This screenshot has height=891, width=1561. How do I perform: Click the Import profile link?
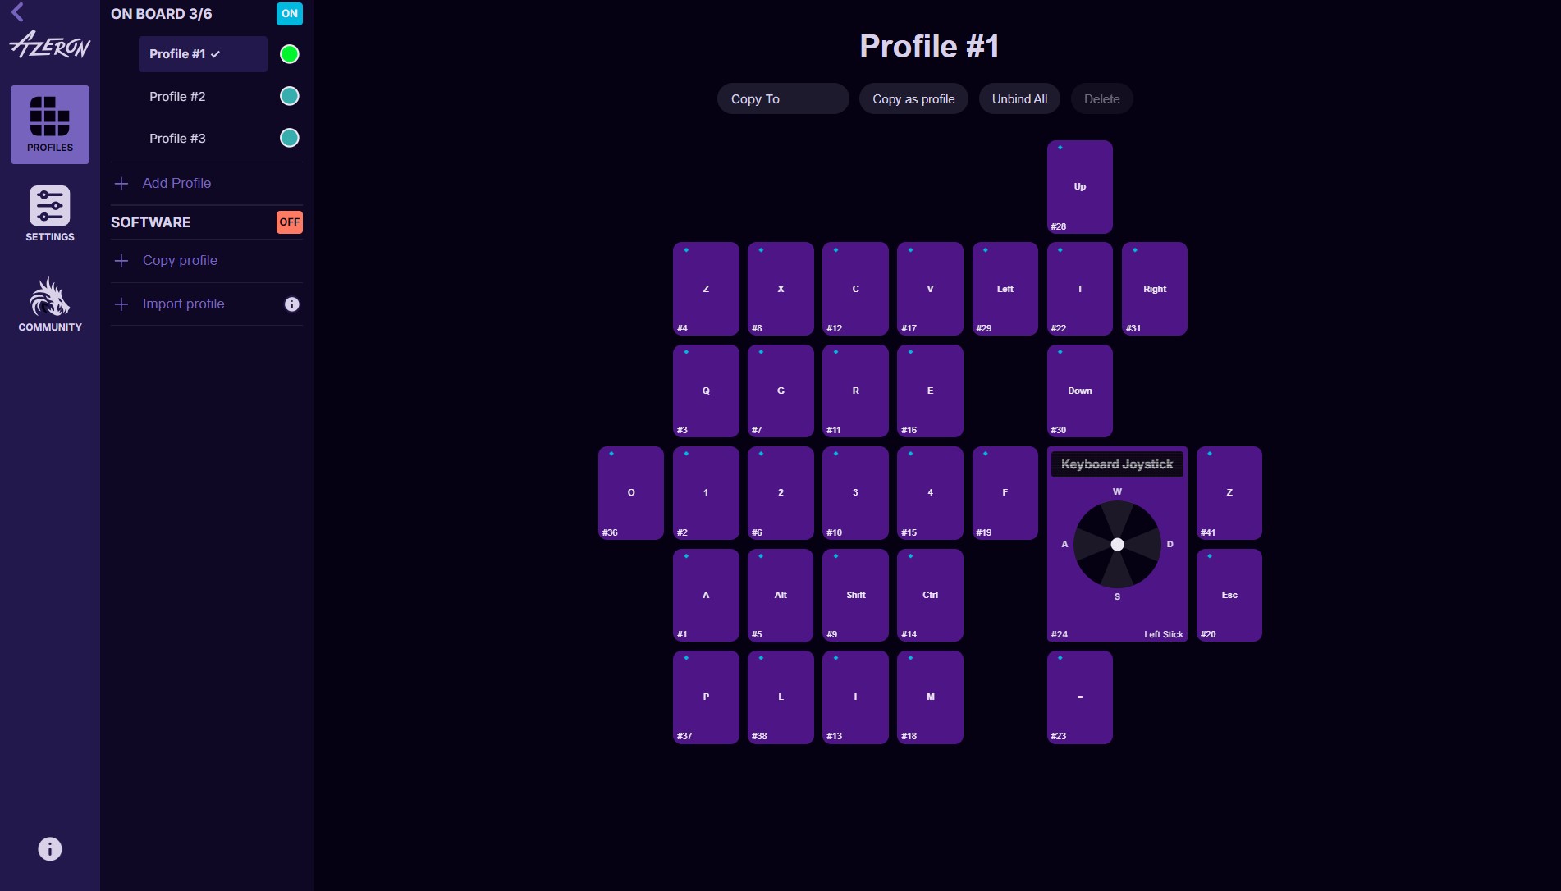(x=183, y=304)
